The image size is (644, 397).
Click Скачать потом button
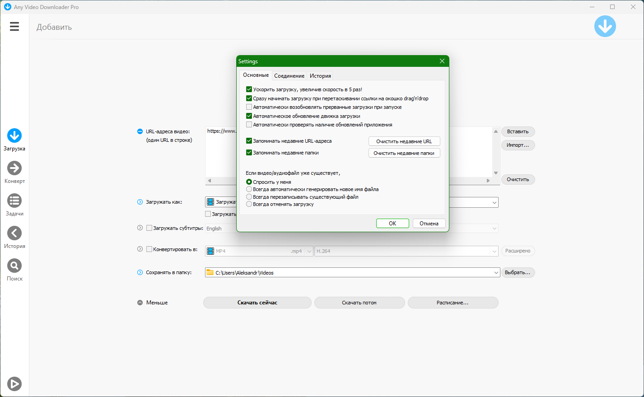pyautogui.click(x=359, y=303)
